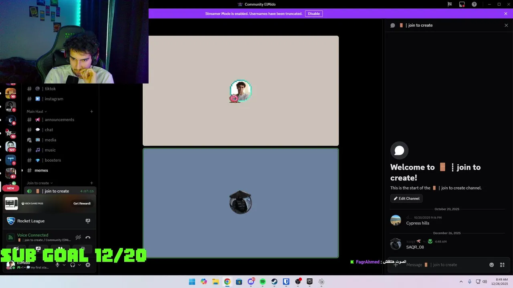Viewport: 513px width, 288px height.
Task: Click the Get Reward! button
Action: 82,204
